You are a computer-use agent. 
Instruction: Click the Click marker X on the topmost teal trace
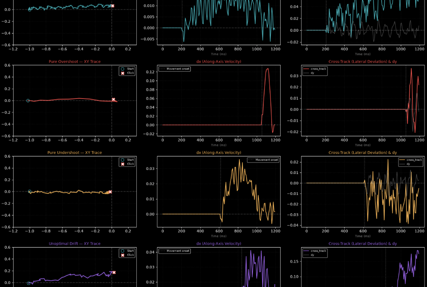point(113,6)
